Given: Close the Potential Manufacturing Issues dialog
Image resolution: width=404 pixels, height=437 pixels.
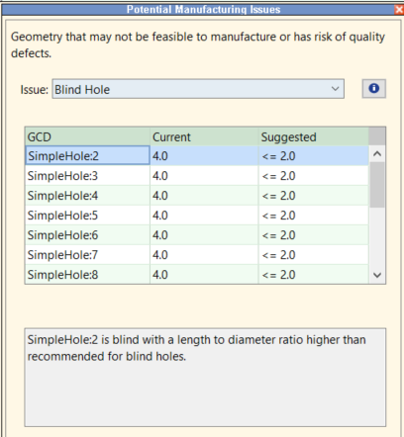Looking at the screenshot, I should click(399, 10).
